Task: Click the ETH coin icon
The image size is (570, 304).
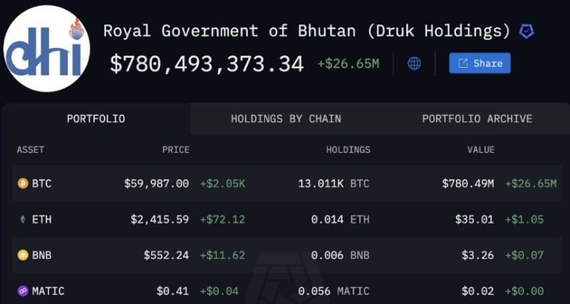Action: (x=23, y=219)
